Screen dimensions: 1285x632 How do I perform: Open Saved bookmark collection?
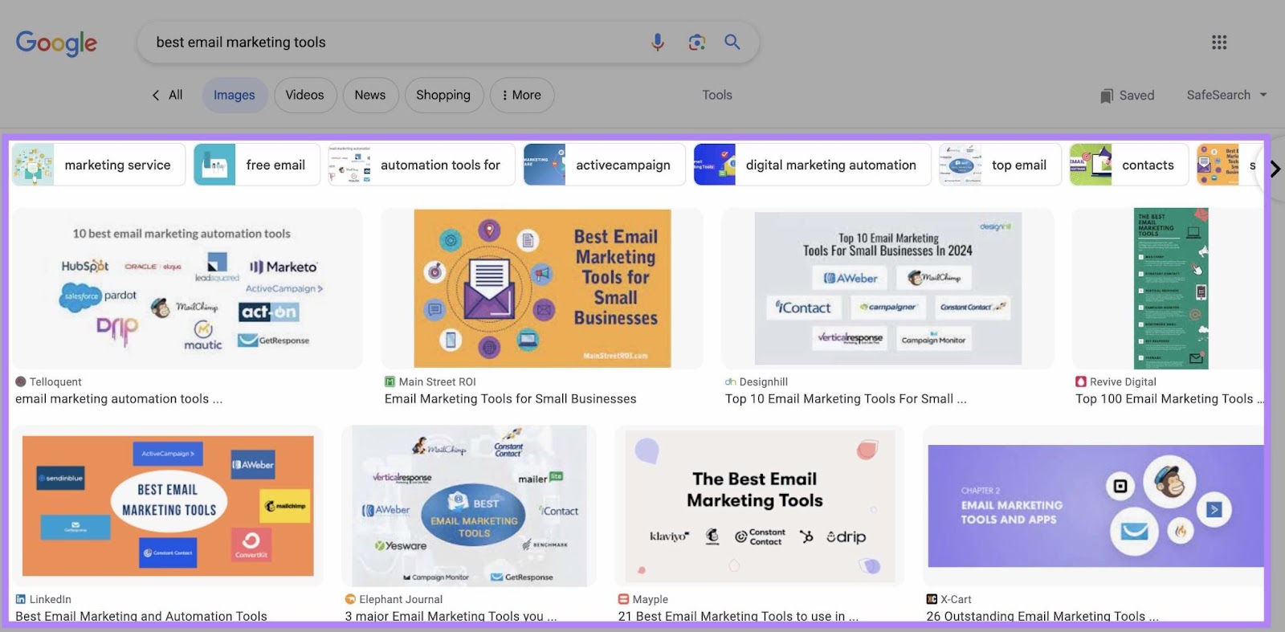pos(1127,95)
